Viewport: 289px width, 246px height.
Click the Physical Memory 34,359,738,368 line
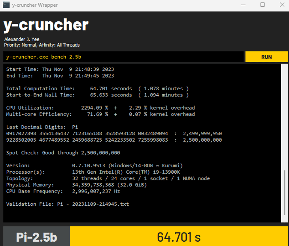[76, 185]
